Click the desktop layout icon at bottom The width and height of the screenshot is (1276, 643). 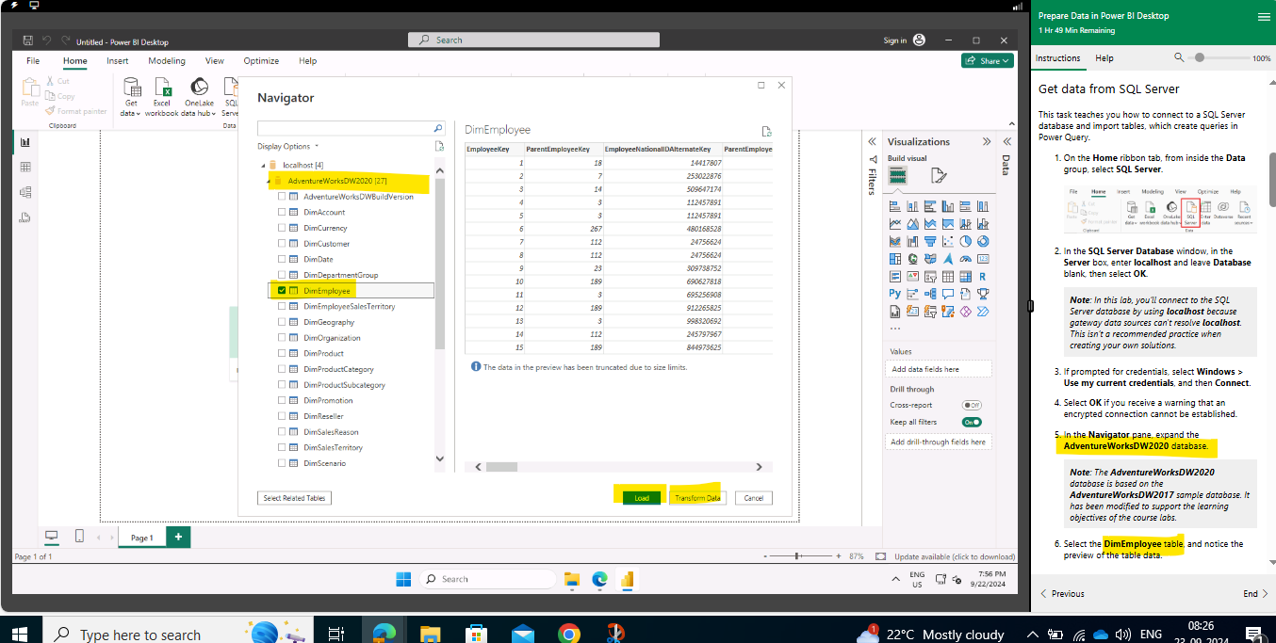[52, 536]
